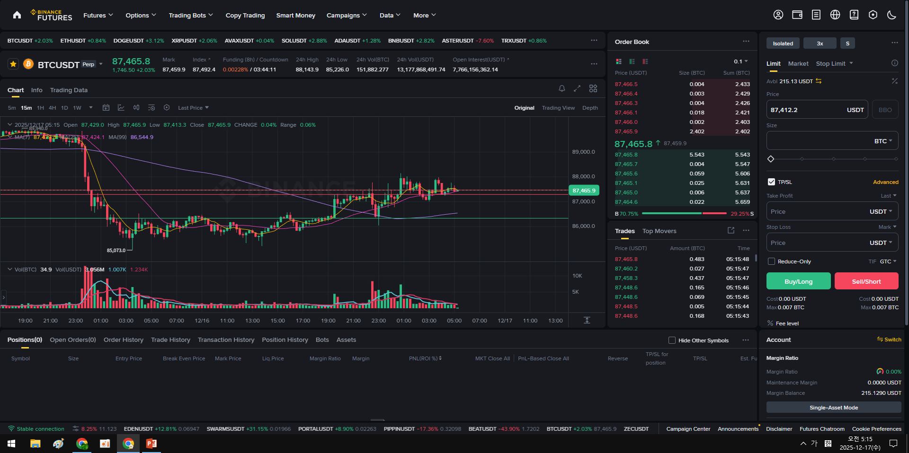
Task: Pop out the Trades panel
Action: click(731, 230)
